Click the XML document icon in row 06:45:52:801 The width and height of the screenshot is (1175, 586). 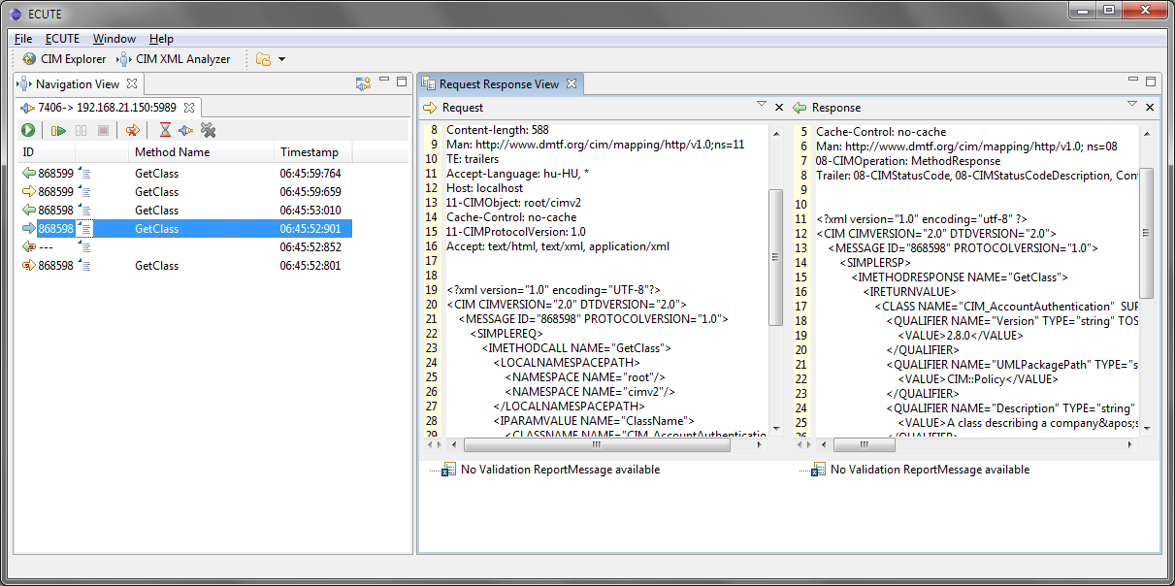pos(84,266)
